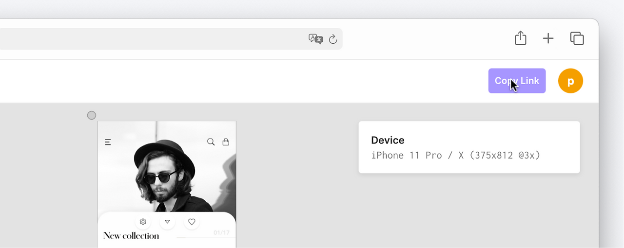This screenshot has width=624, height=248.
Task: Click the translate page icon
Action: point(315,39)
